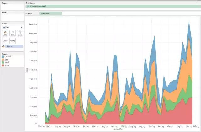Image resolution: width=201 pixels, height=132 pixels.
Task: Open the Area mark type dropdown
Action: [x=13, y=27]
